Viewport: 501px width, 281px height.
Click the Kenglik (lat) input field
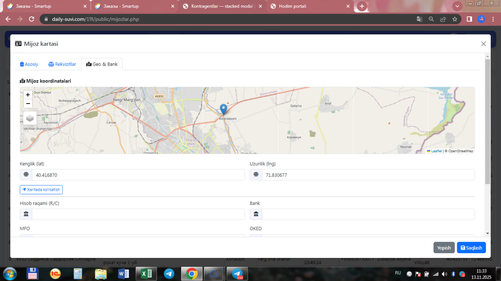[138, 175]
